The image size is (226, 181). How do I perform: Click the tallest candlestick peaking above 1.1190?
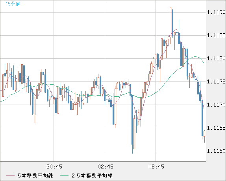pos(170,25)
